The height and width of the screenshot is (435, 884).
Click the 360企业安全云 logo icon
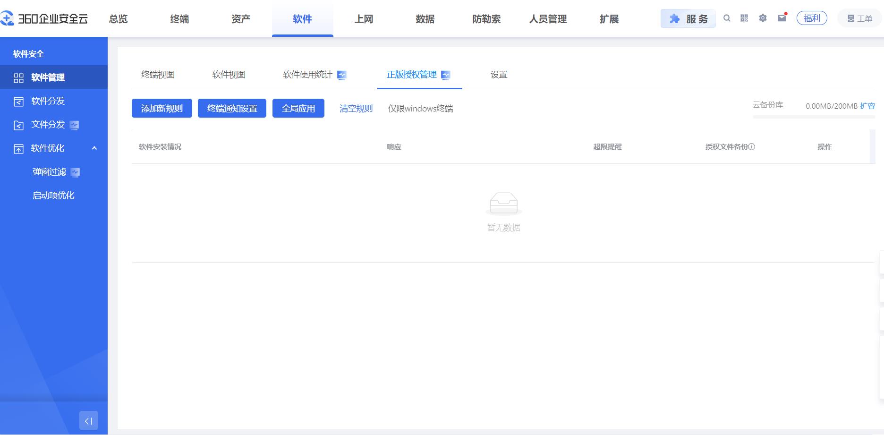7,18
